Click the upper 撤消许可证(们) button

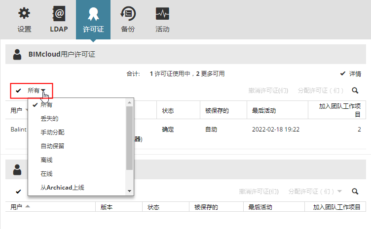(268, 91)
